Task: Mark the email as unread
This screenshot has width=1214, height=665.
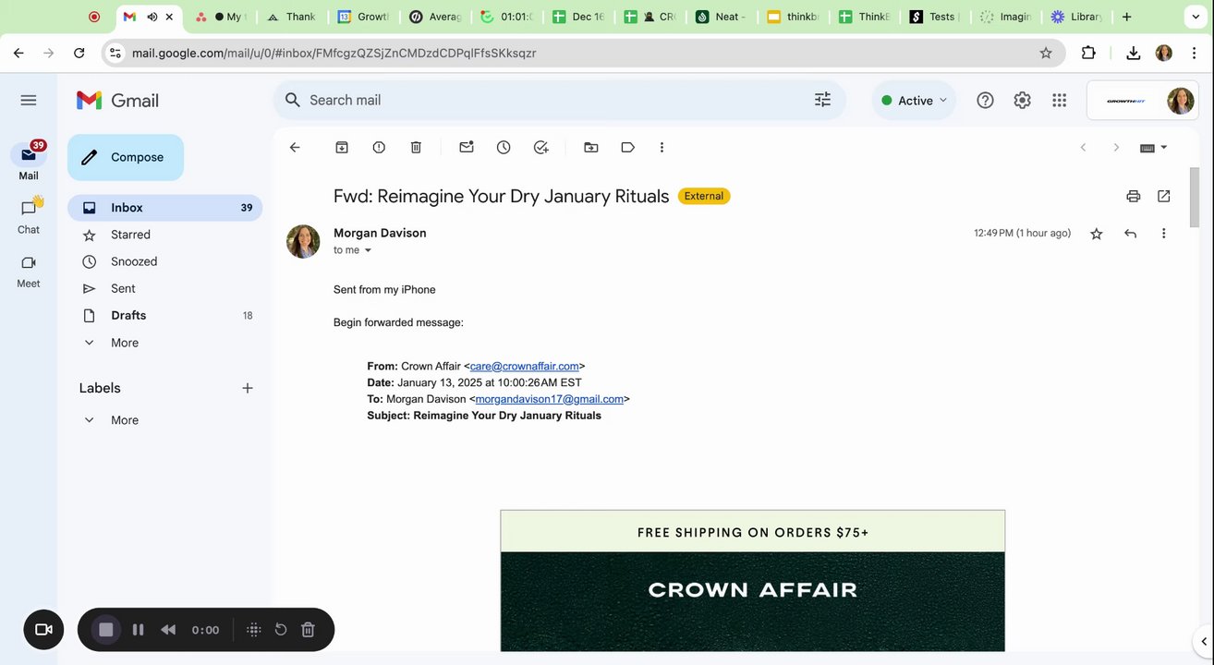Action: (x=467, y=147)
